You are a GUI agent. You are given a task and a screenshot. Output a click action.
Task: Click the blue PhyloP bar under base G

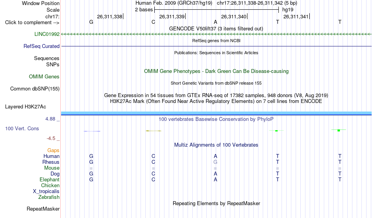[x=92, y=131]
